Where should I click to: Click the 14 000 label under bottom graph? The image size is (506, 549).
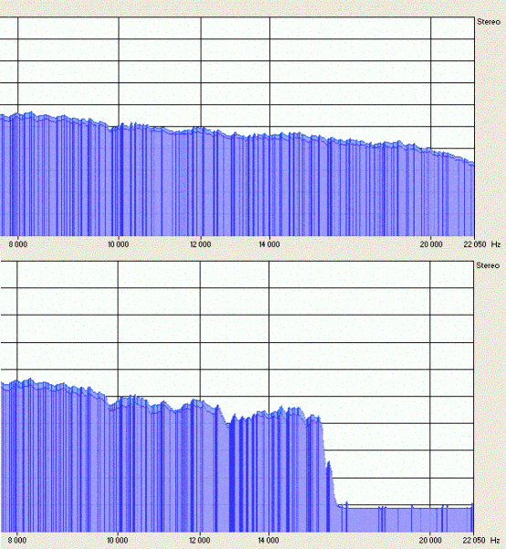coord(269,540)
